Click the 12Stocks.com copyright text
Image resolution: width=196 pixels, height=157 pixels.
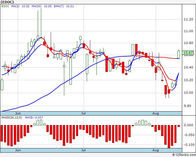click(184, 155)
